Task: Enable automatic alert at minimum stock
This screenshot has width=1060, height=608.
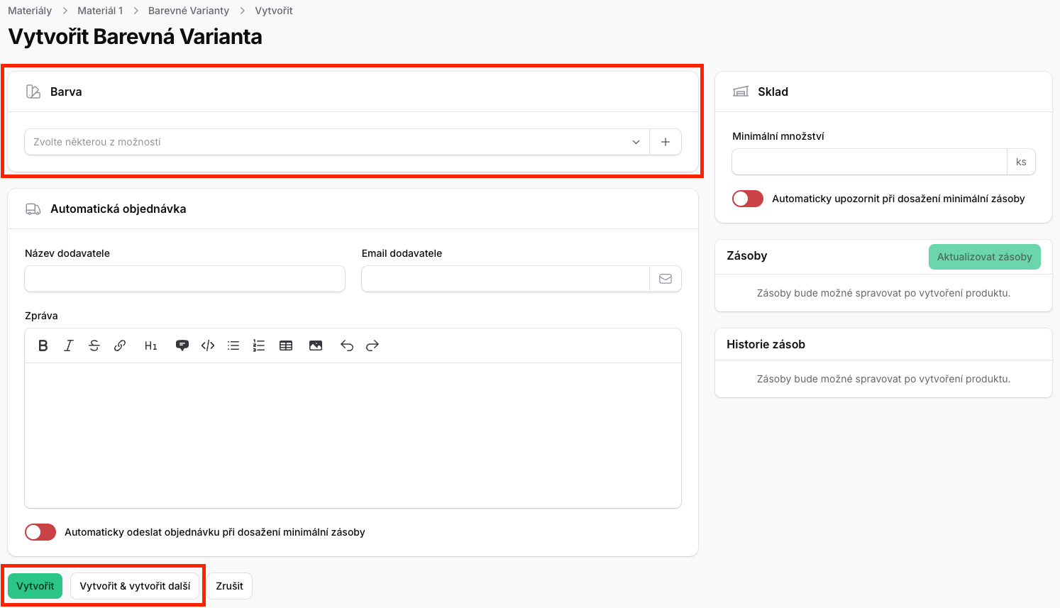Action: coord(748,199)
